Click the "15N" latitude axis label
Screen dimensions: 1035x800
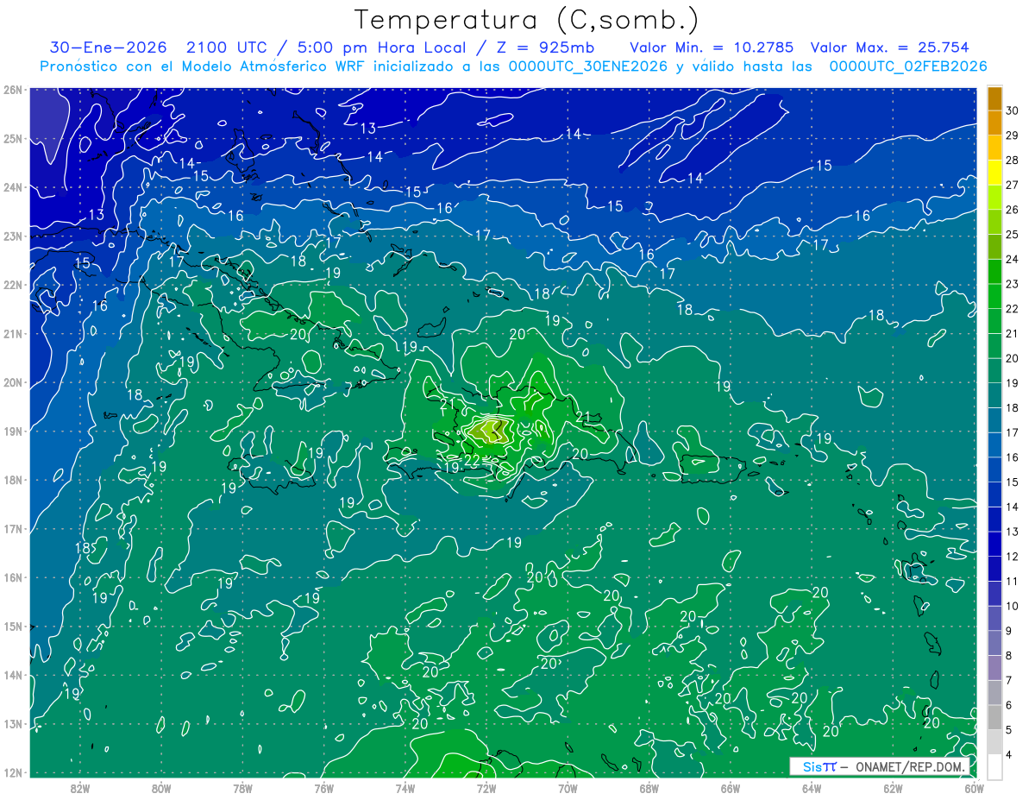pyautogui.click(x=13, y=627)
